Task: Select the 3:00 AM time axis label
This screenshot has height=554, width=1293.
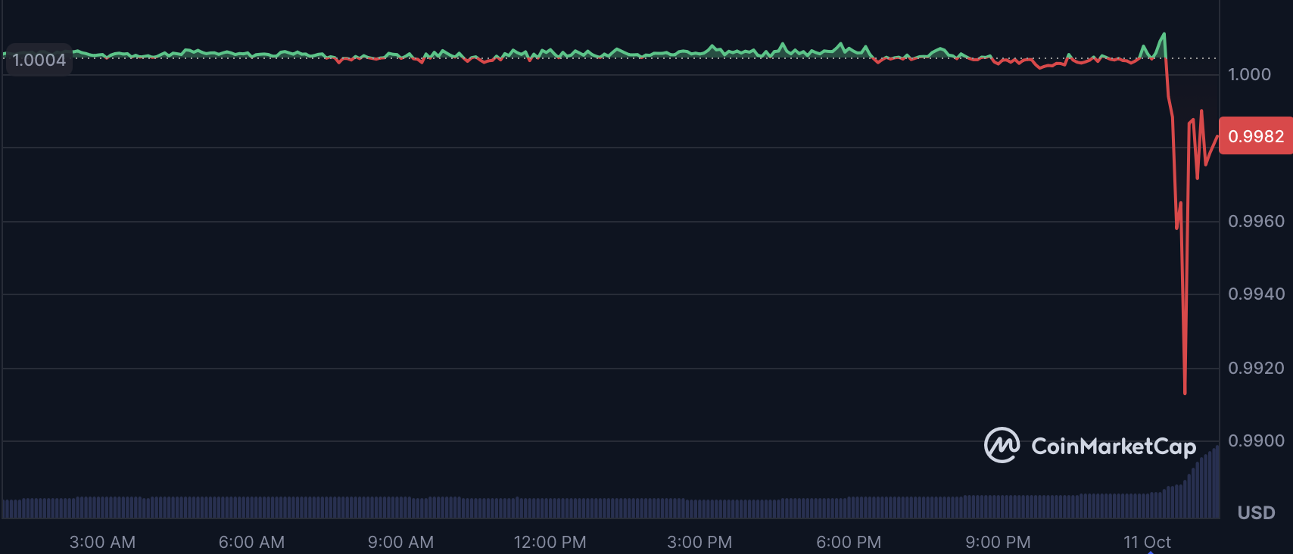Action: (x=102, y=542)
